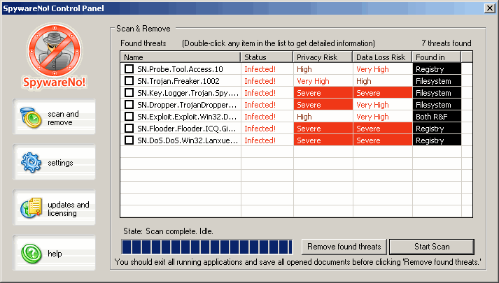Click the 7 threats found label

[447, 43]
